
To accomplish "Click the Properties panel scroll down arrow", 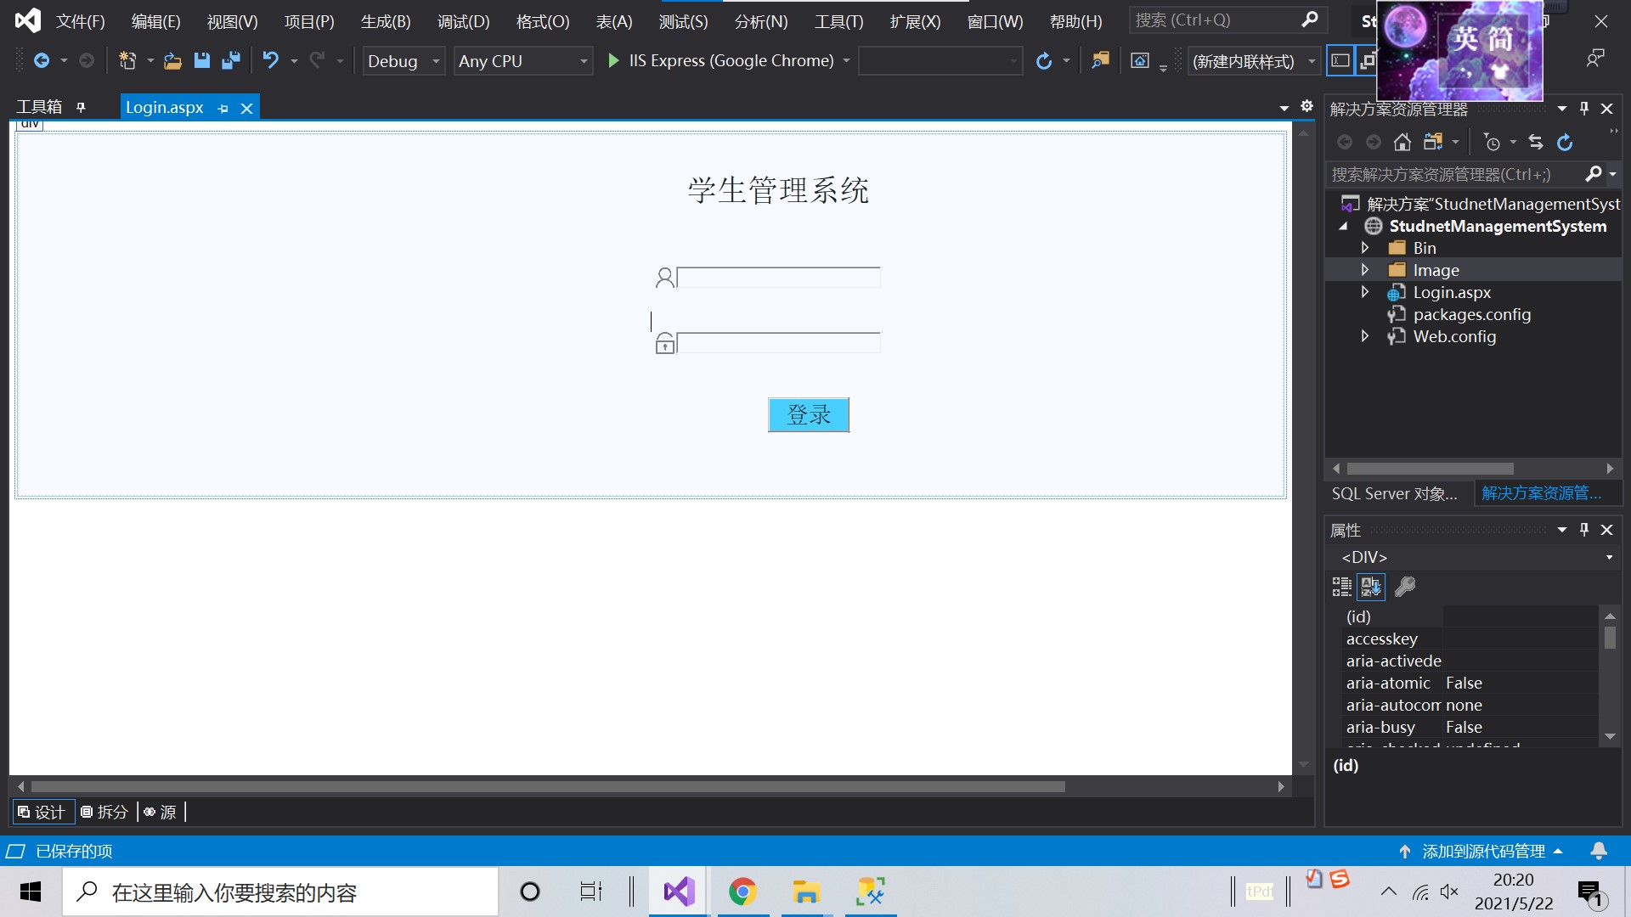I will click(1610, 737).
